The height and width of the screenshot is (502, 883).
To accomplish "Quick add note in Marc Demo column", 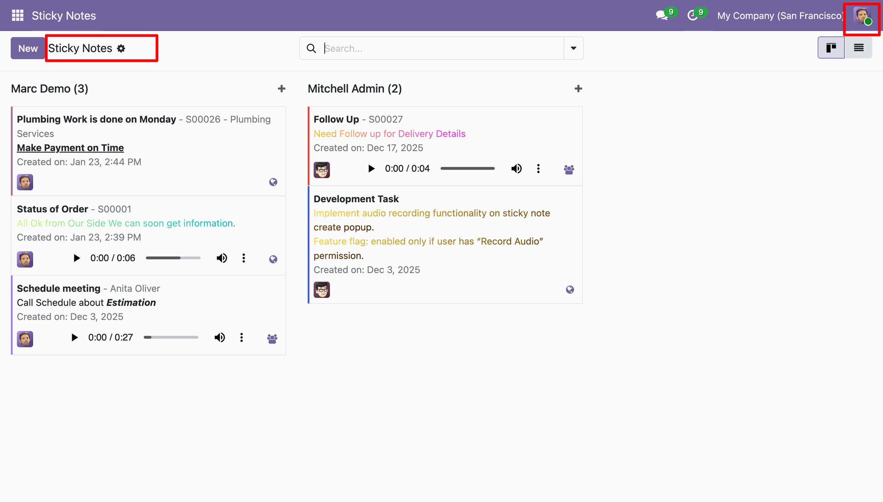I will tap(281, 89).
